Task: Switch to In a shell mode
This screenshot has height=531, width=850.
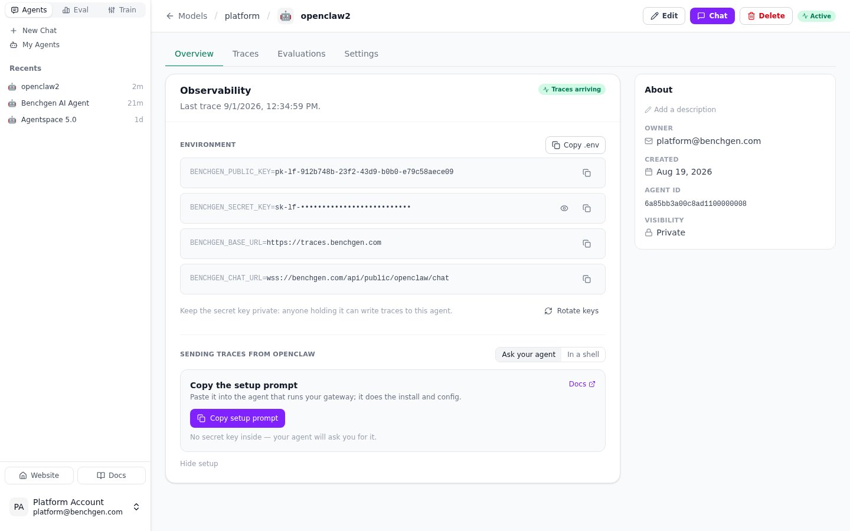Action: coord(583,355)
